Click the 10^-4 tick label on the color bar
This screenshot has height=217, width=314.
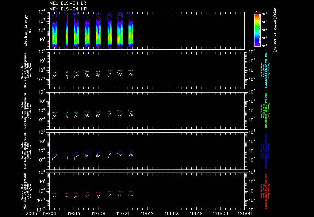pyautogui.click(x=265, y=22)
